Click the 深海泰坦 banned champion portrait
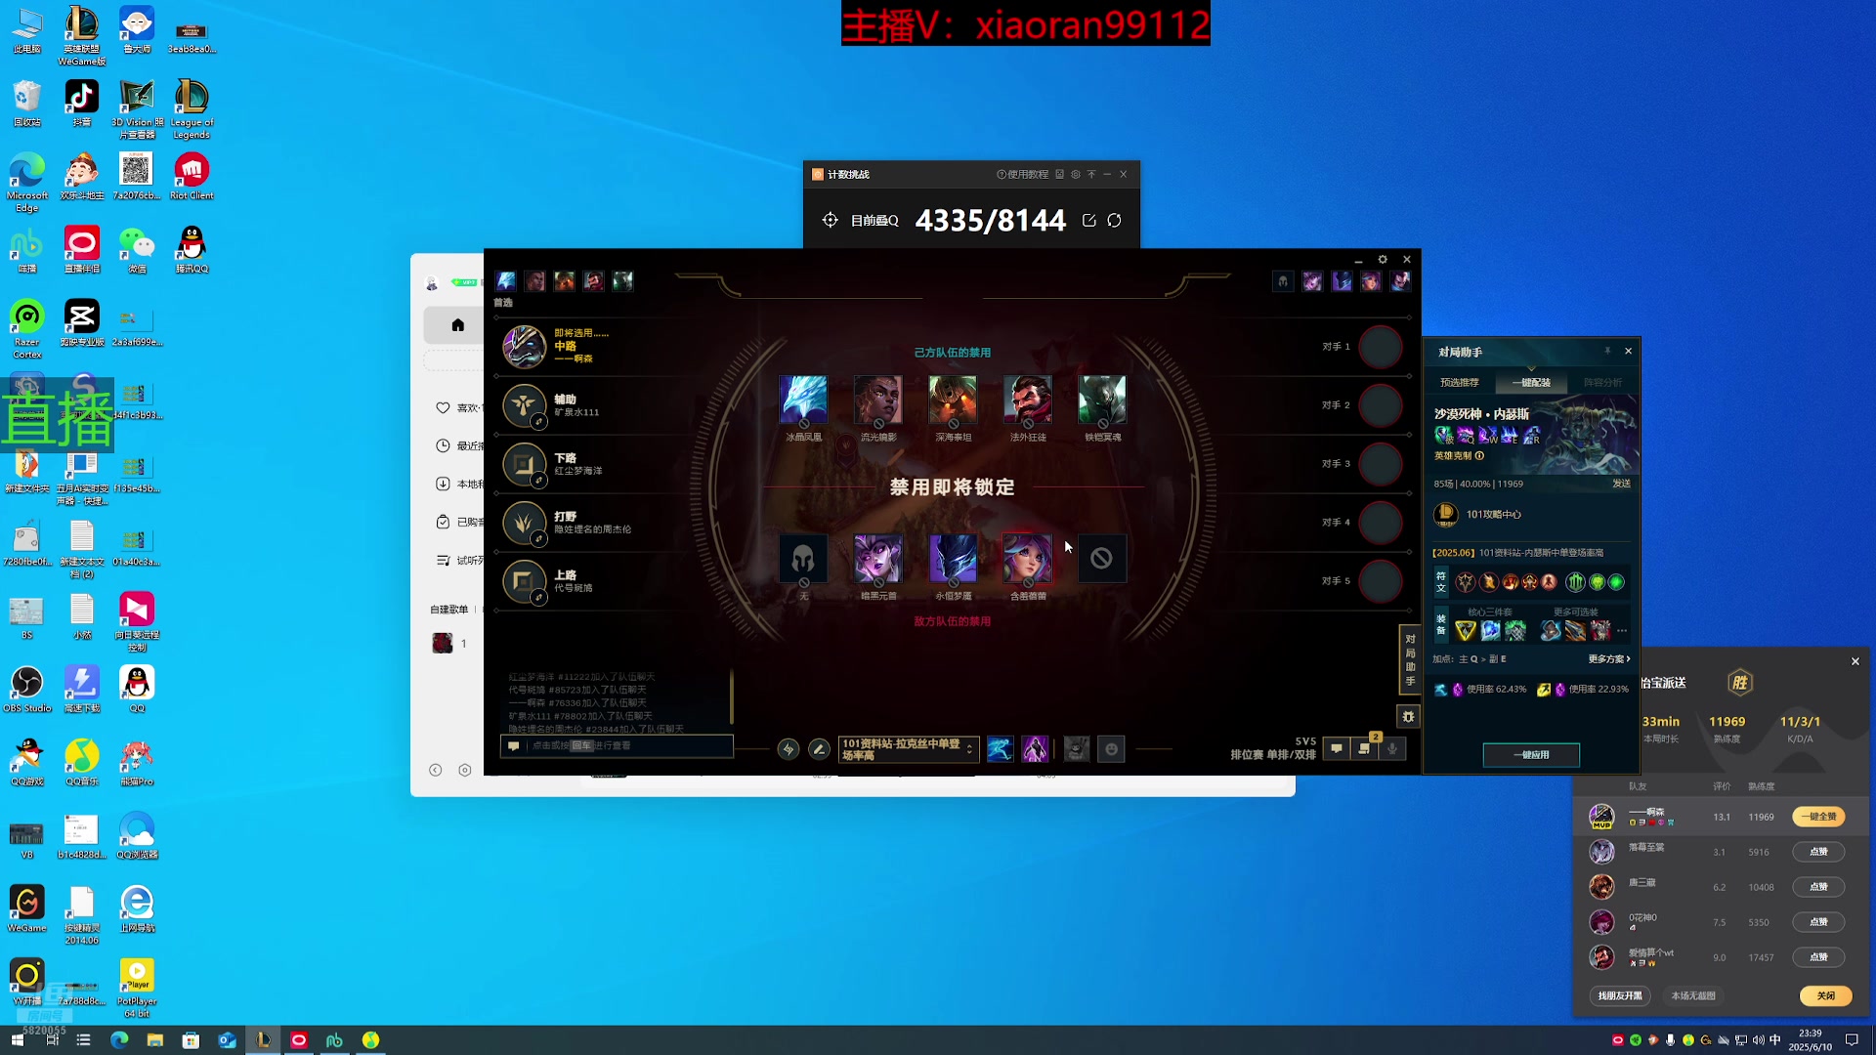This screenshot has height=1055, width=1876. click(953, 400)
